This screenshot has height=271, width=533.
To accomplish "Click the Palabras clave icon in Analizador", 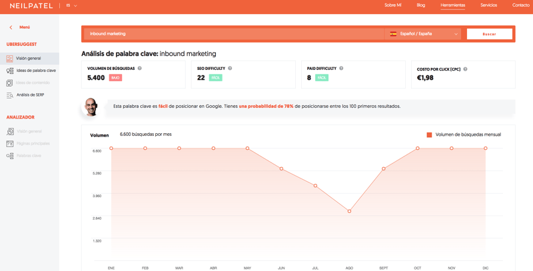I will tap(10, 156).
